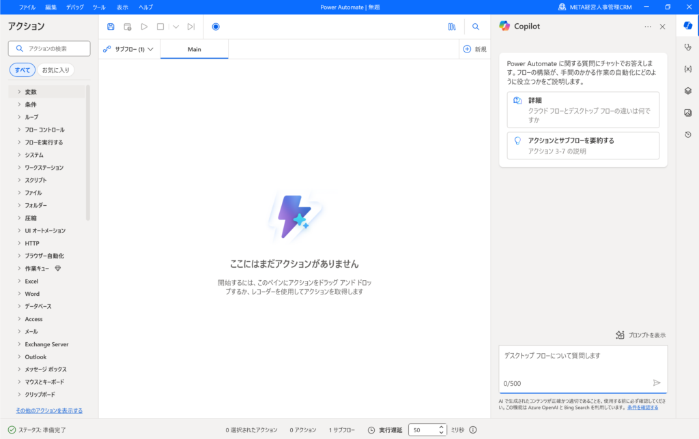This screenshot has height=439, width=699.
Task: Click the Stop flow square icon
Action: (x=160, y=27)
